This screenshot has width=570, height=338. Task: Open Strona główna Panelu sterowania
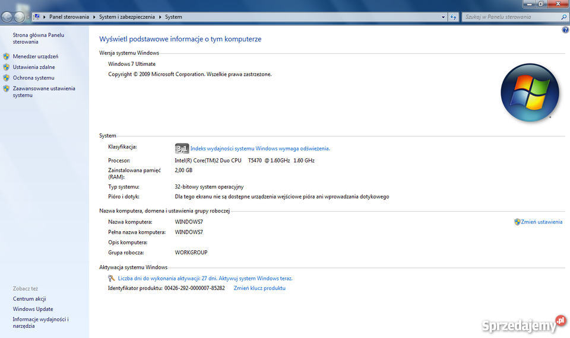click(x=39, y=39)
